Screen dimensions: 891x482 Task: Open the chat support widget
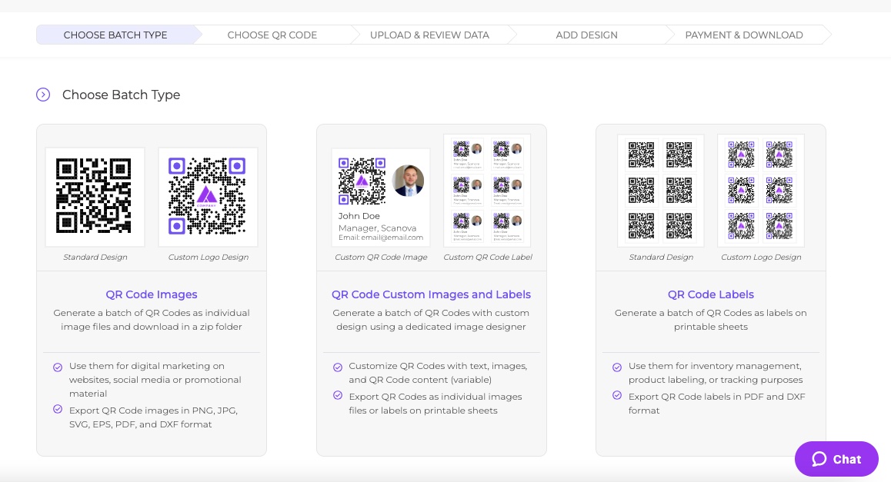836,459
